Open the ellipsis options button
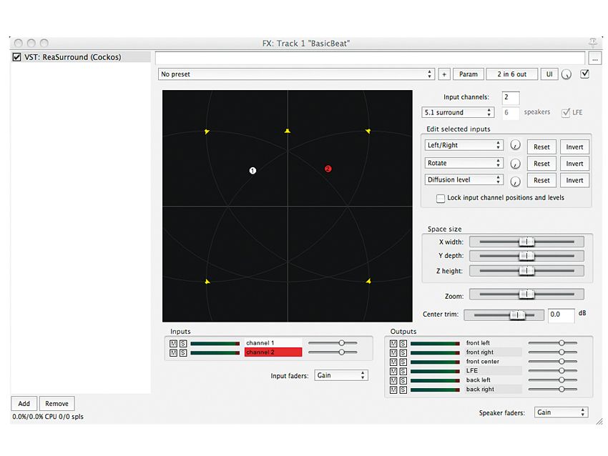Screen dimensions: 608x456 [595, 59]
